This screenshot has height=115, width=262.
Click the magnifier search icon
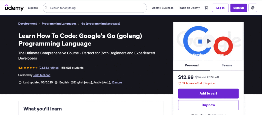(x=46, y=8)
